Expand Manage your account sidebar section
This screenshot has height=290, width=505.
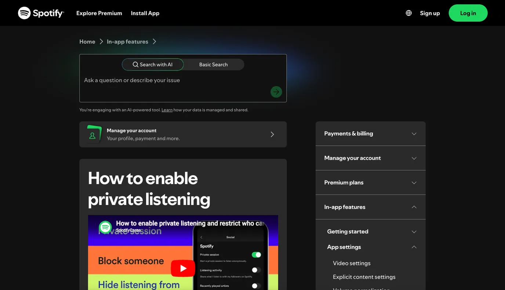point(371,158)
